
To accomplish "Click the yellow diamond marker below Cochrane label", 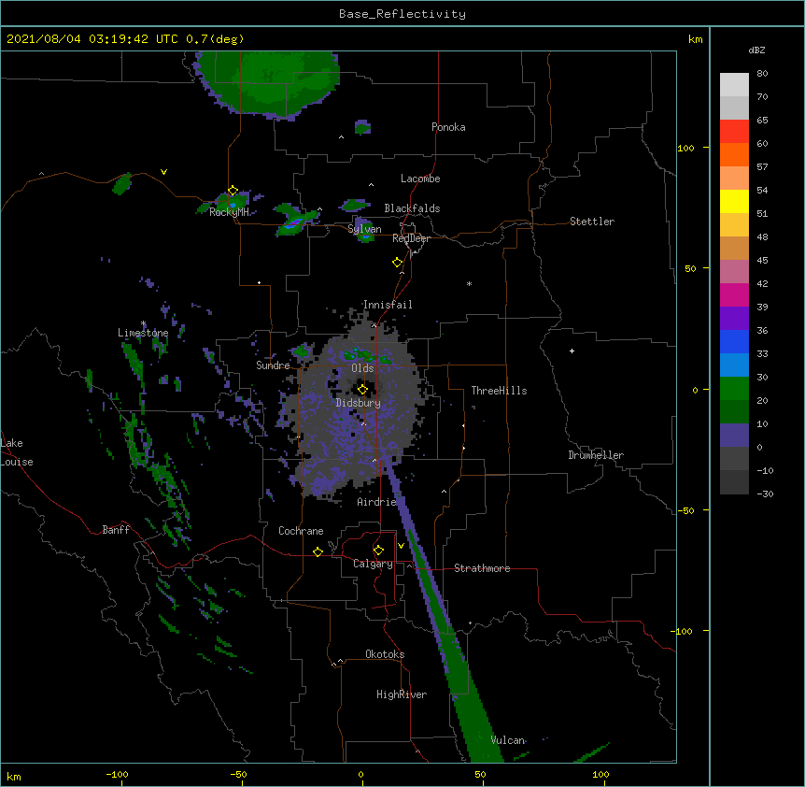I will [318, 551].
